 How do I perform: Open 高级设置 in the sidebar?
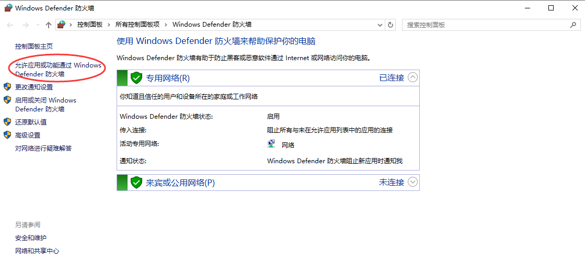click(28, 135)
